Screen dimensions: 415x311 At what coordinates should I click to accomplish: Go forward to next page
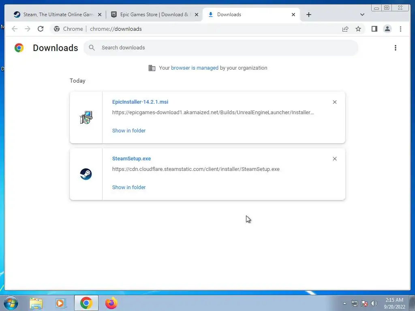pyautogui.click(x=28, y=29)
